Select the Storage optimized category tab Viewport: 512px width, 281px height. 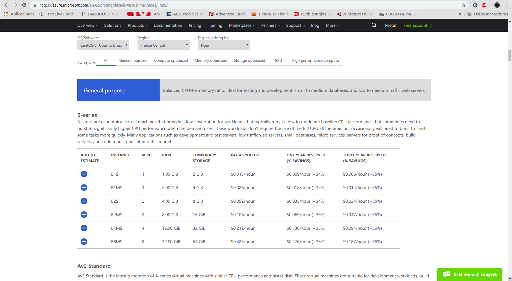(249, 60)
